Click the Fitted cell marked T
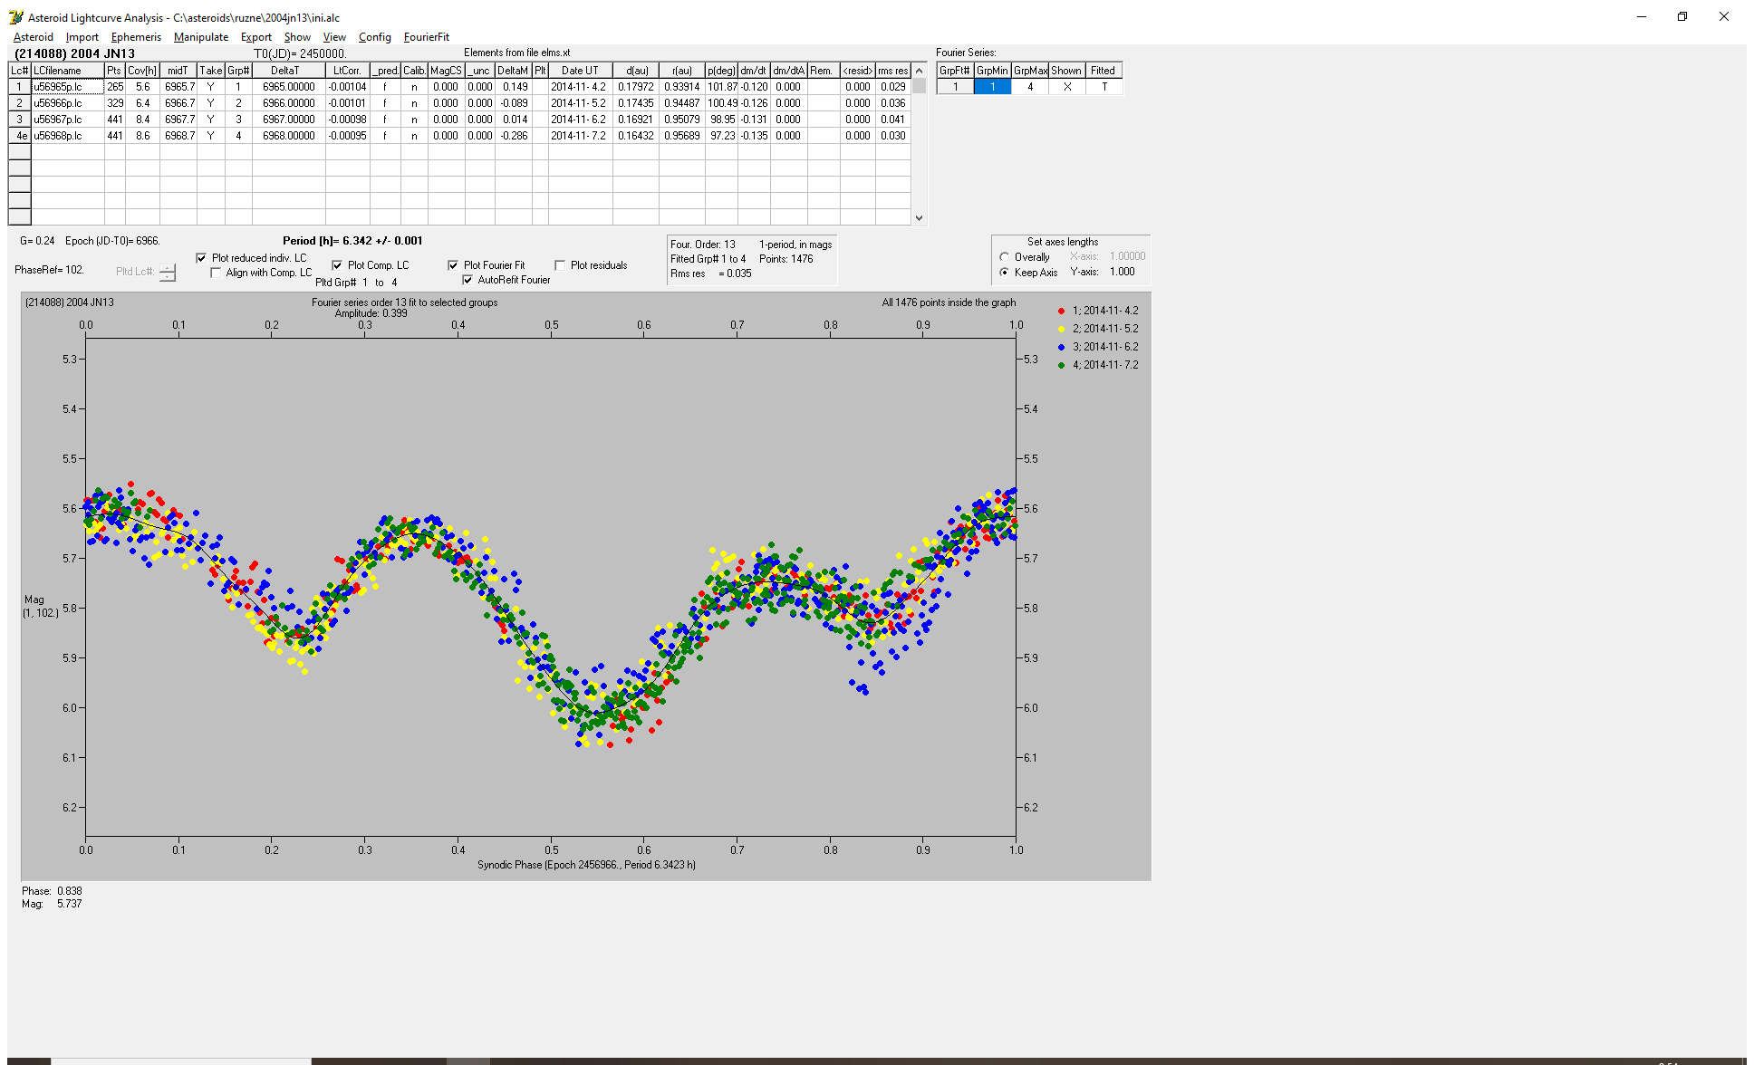This screenshot has height=1065, width=1754. click(x=1104, y=87)
